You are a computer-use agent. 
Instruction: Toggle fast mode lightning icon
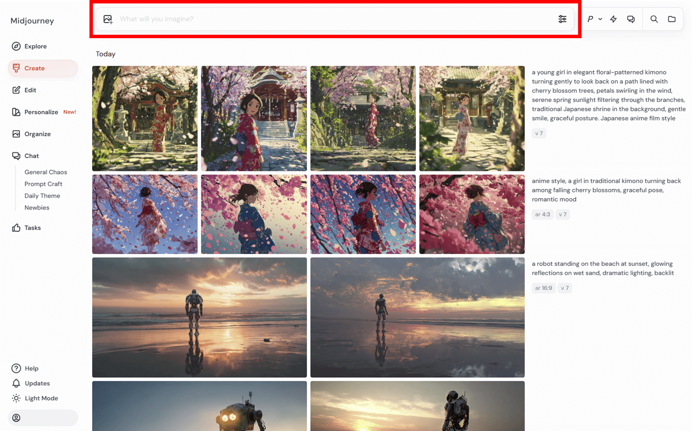coord(614,19)
